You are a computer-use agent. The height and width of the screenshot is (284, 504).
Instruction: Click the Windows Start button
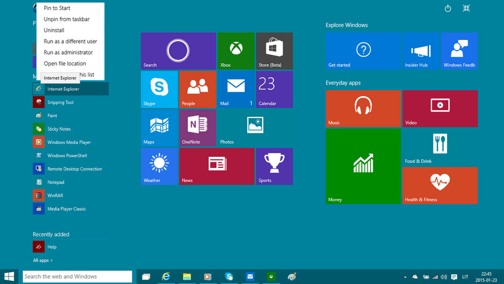[9, 276]
